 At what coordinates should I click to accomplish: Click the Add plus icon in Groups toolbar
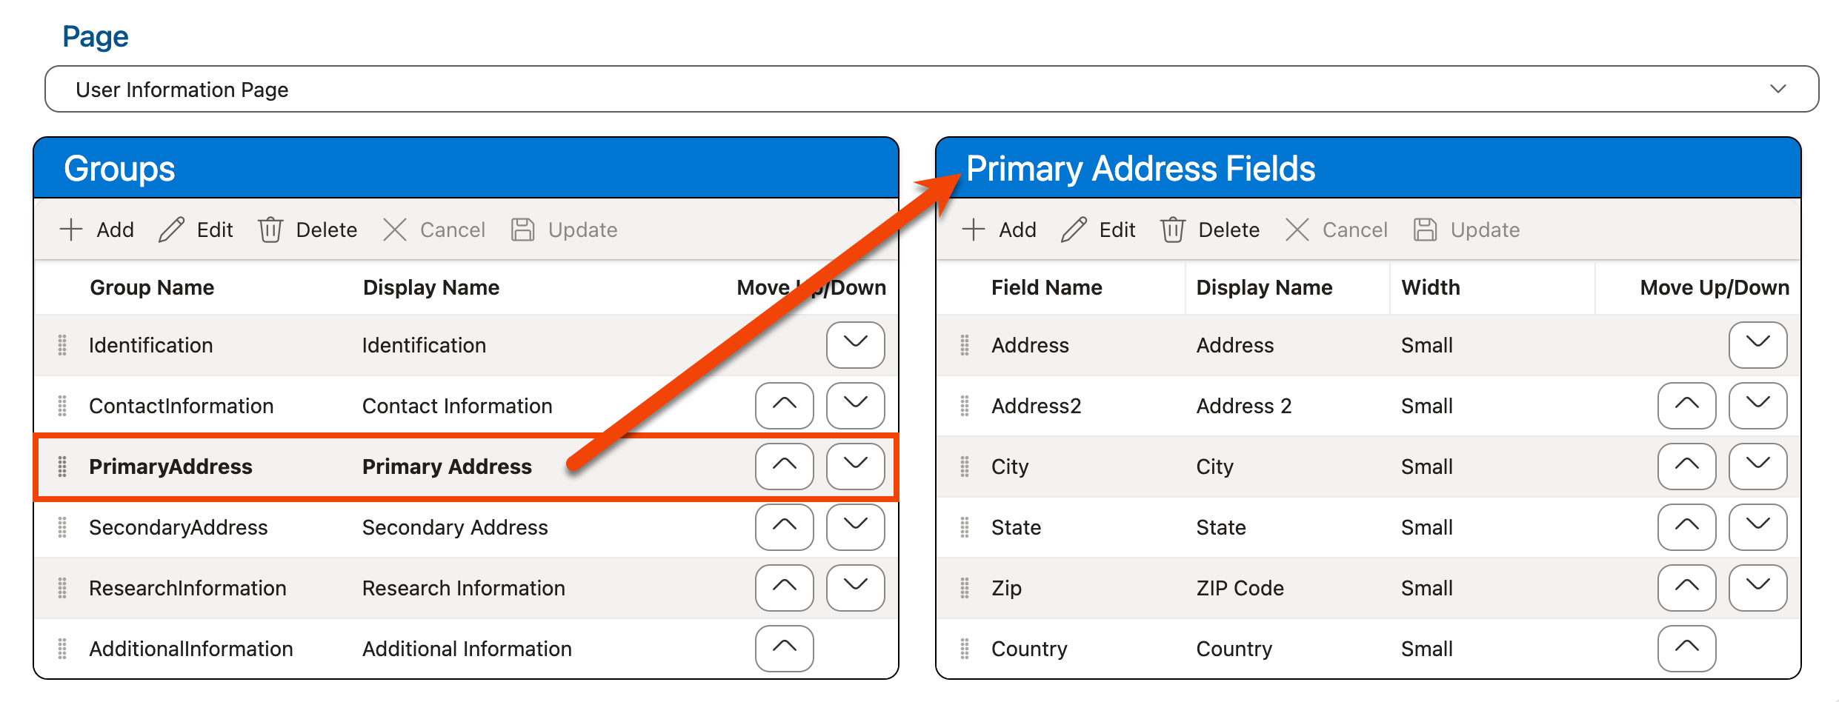[71, 230]
